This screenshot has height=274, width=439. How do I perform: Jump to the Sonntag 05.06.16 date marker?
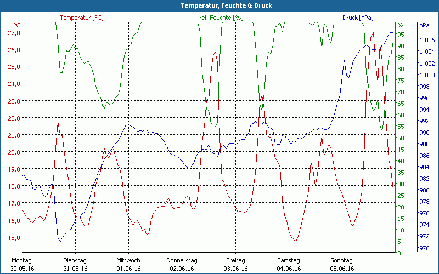coord(341,264)
